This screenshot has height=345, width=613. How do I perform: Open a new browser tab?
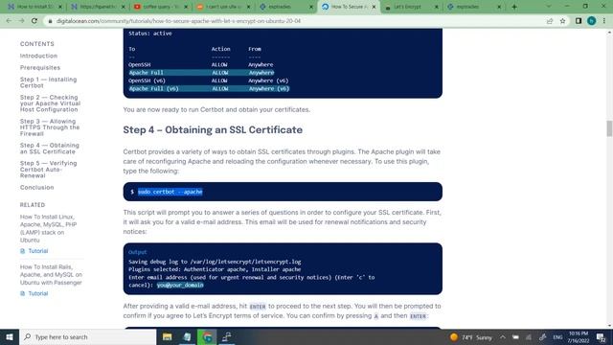[x=514, y=7]
